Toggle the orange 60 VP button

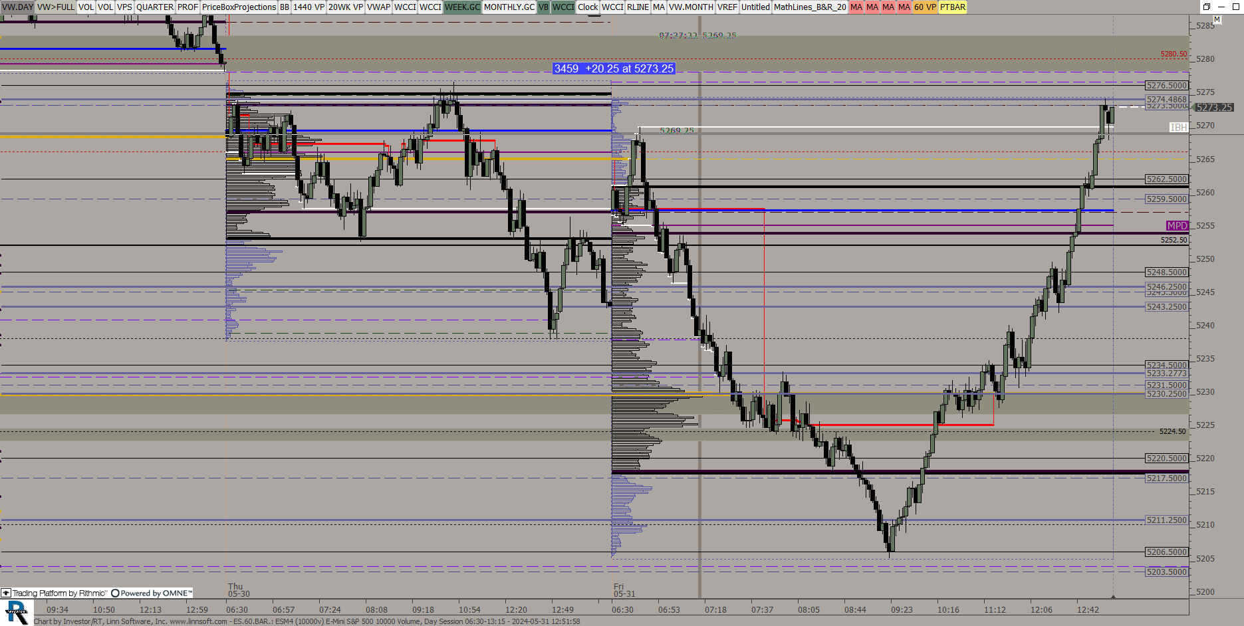point(924,7)
